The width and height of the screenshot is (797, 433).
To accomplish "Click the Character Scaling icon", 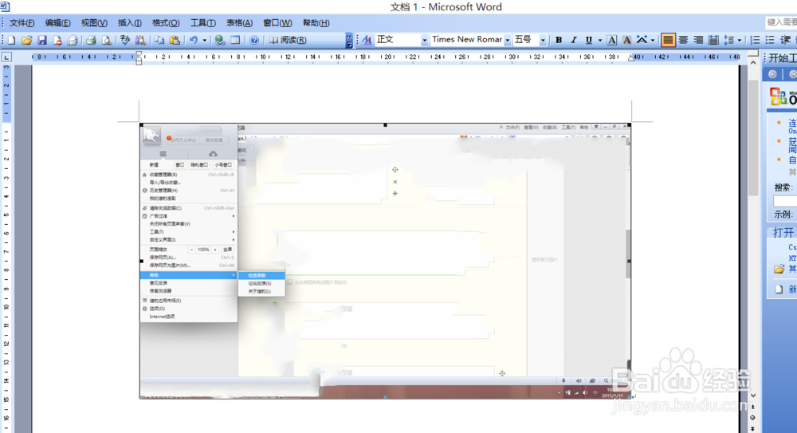I will point(642,40).
